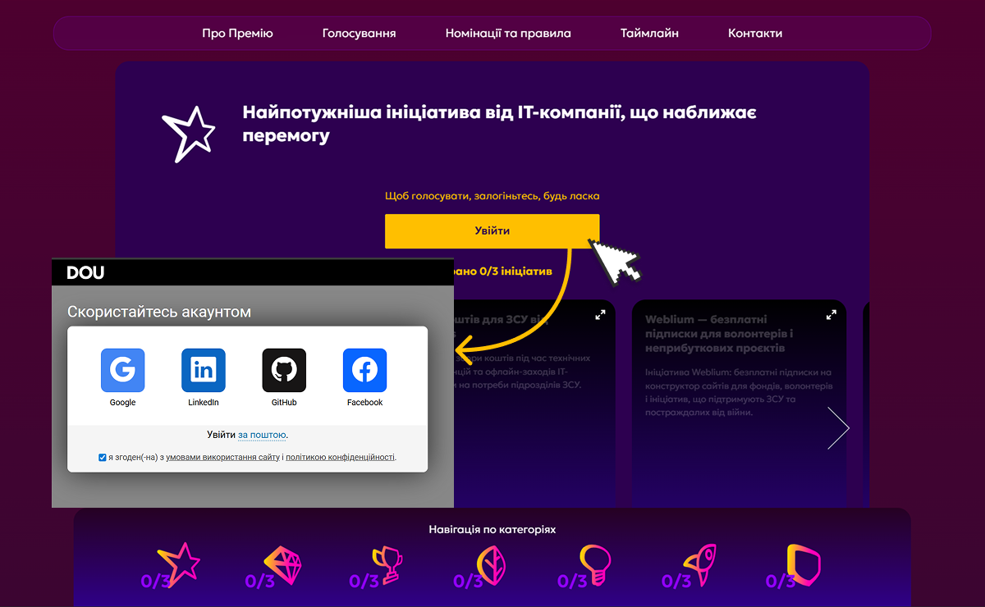Choose the GitHub login icon
The width and height of the screenshot is (985, 607).
(284, 370)
